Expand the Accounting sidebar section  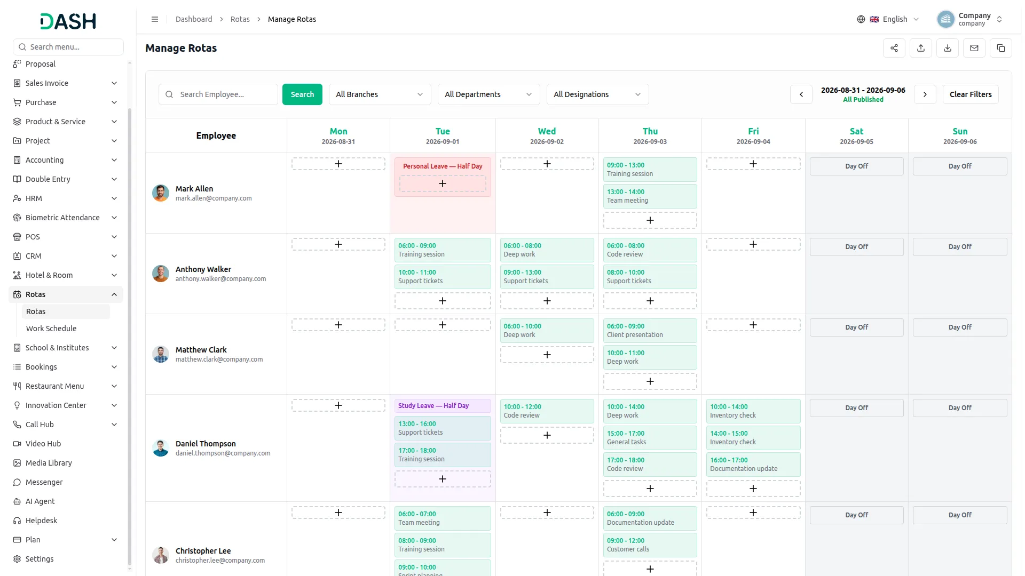coord(66,160)
